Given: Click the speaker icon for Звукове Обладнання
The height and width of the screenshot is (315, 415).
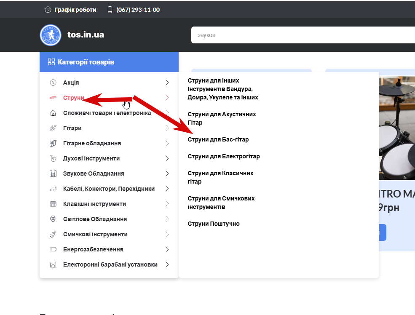Looking at the screenshot, I should point(53,174).
